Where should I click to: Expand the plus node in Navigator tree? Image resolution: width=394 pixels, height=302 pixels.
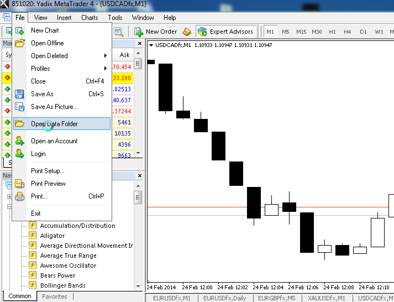click(9, 197)
